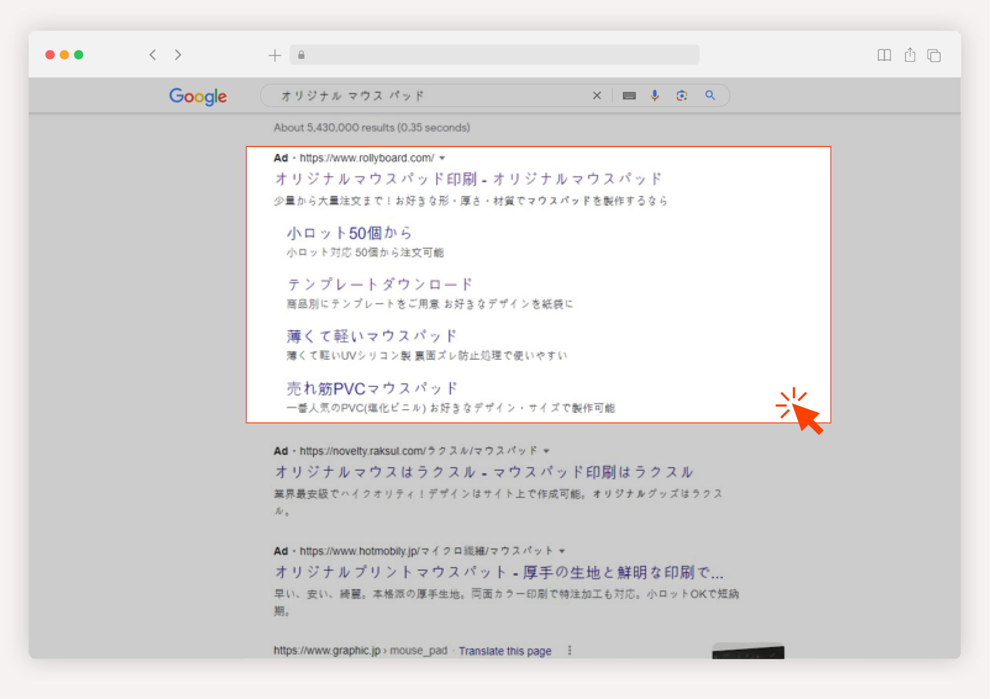Go forward with the browser forward arrow

(178, 55)
